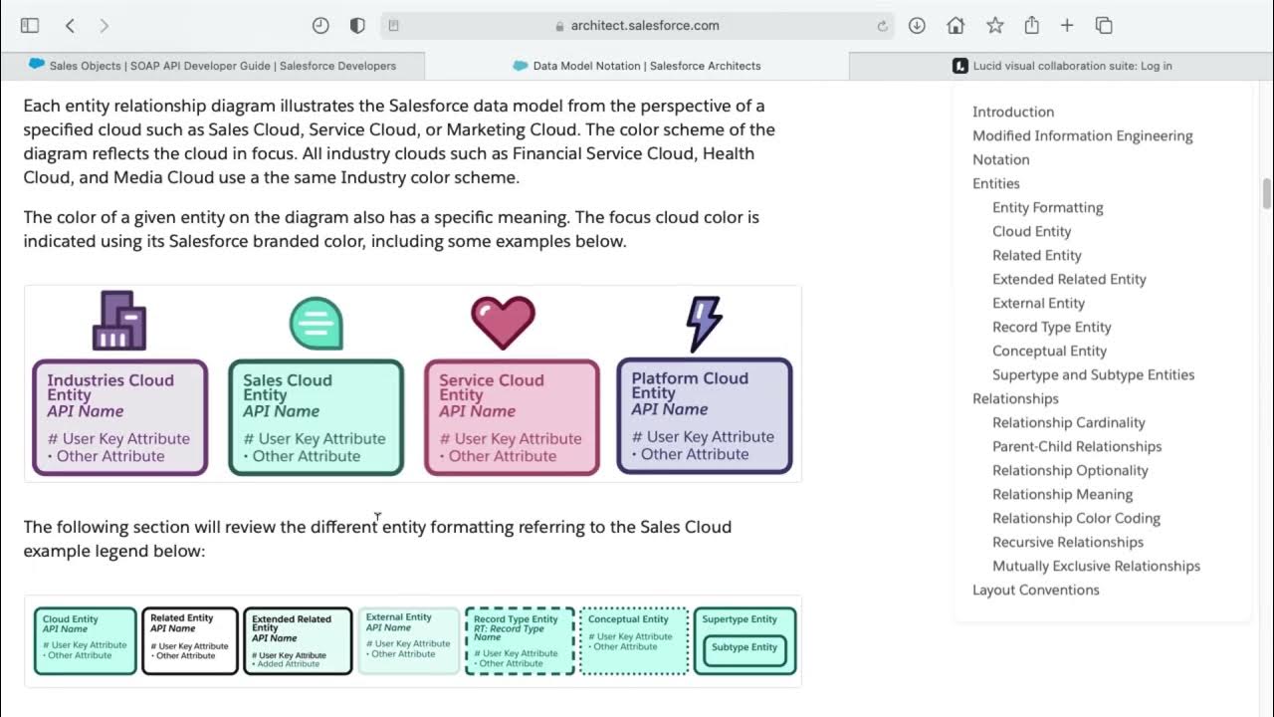
Task: Click the privacy shield icon
Action: [357, 26]
